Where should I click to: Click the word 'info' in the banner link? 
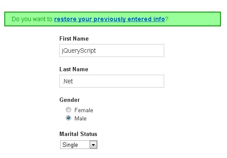159,19
